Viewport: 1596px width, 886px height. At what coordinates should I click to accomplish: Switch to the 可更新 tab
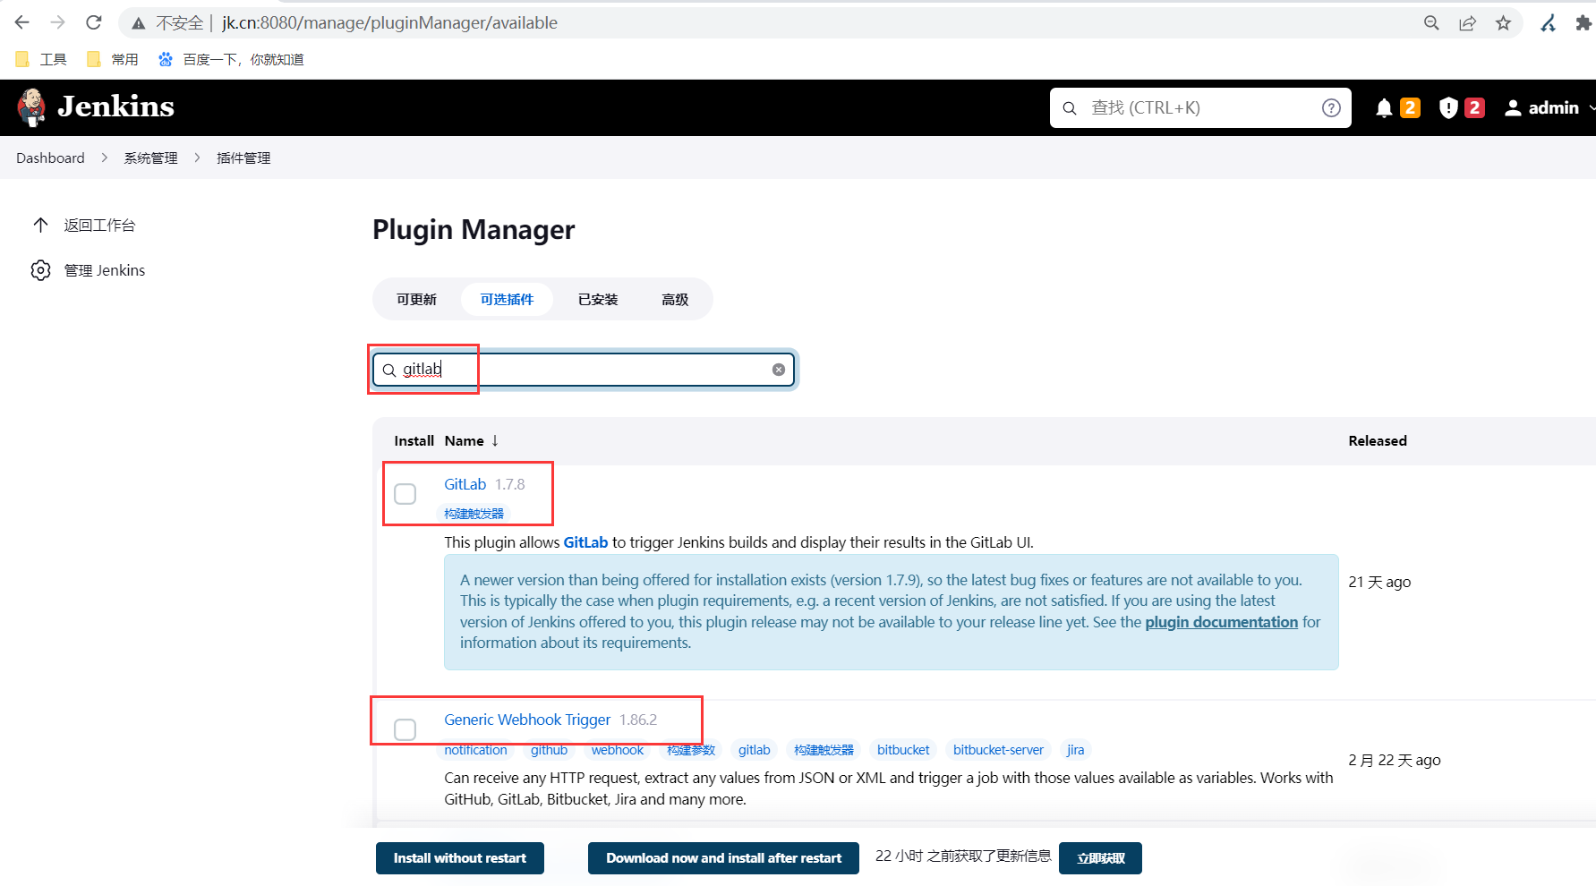[x=416, y=299]
